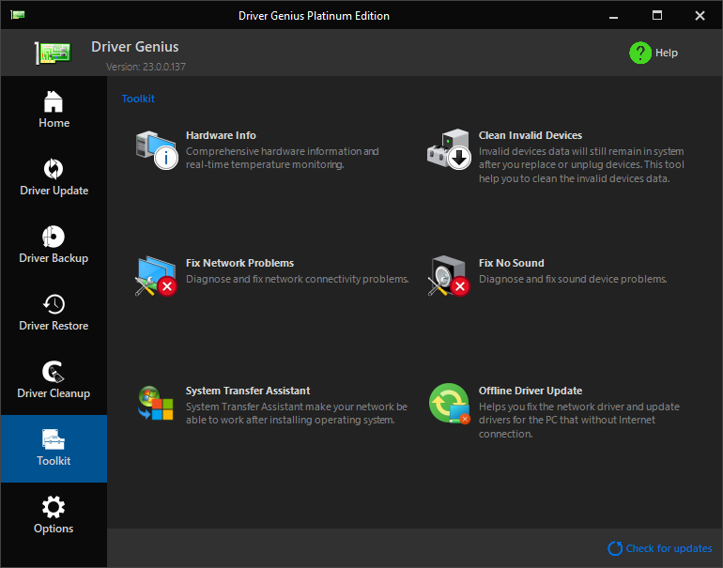This screenshot has width=723, height=568.
Task: Click the Driver Genius circuit board logo
Action: coord(53,53)
